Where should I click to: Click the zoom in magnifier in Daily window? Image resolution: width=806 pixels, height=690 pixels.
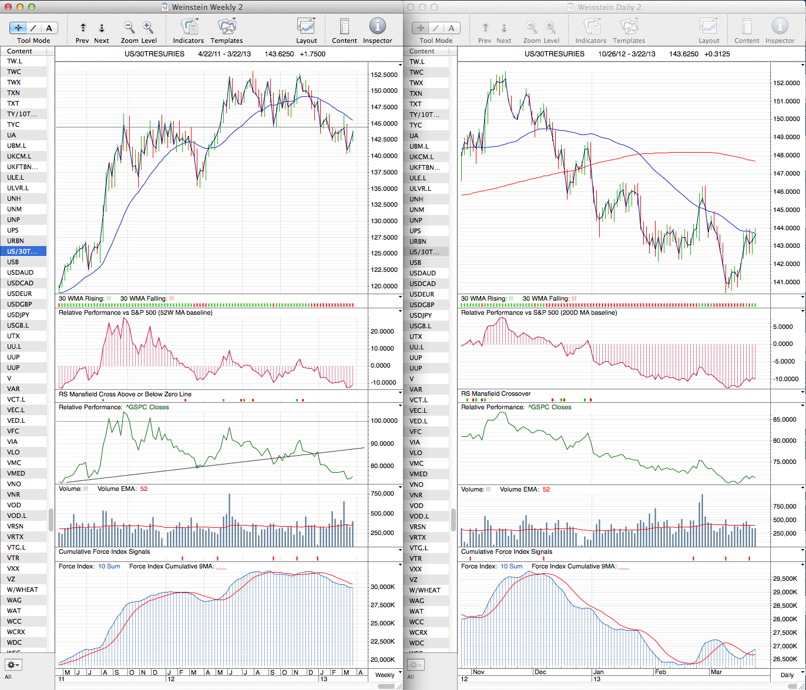coord(550,28)
